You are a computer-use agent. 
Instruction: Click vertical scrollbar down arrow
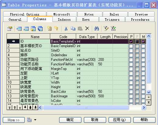[x=149, y=92]
